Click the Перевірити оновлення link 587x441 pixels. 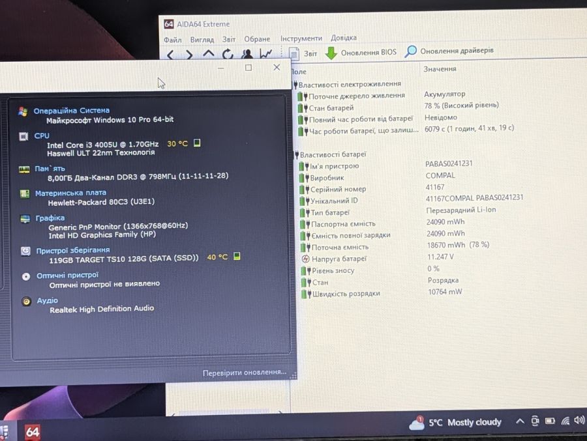pyautogui.click(x=245, y=373)
